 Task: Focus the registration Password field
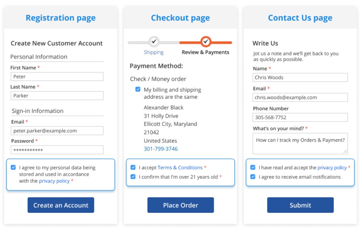pyautogui.click(x=57, y=150)
